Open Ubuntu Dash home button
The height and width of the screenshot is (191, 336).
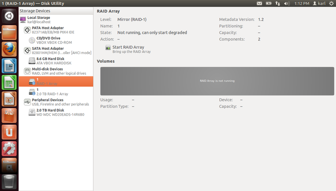[x=9, y=16]
